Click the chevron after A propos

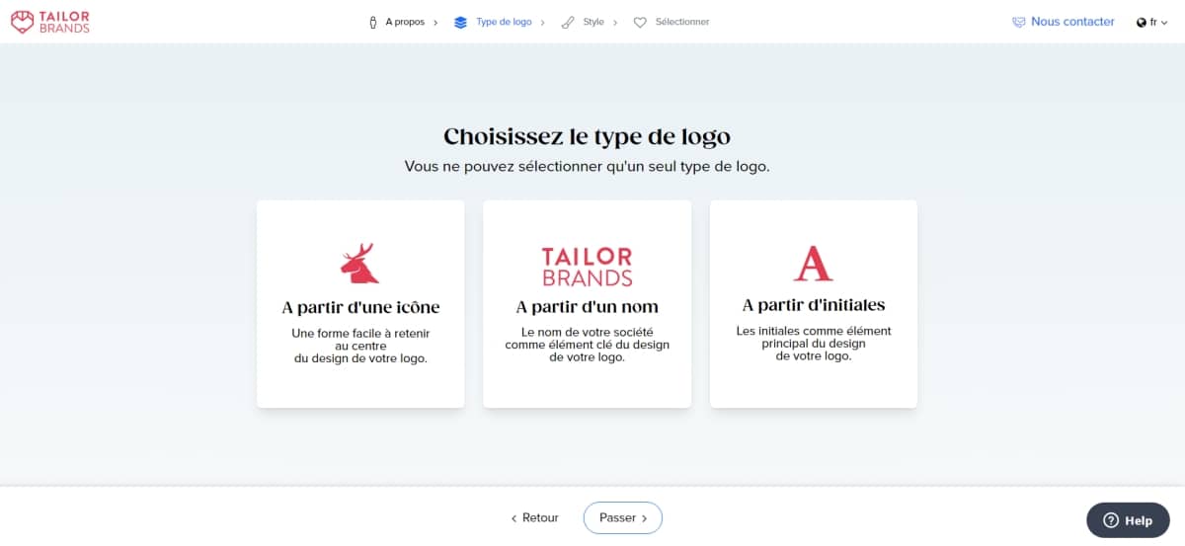pyautogui.click(x=435, y=22)
